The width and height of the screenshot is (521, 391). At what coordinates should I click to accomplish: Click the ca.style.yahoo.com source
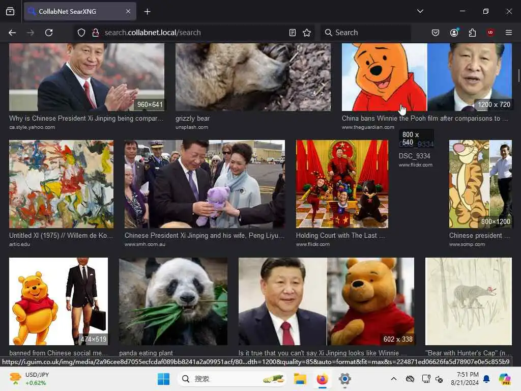(32, 127)
